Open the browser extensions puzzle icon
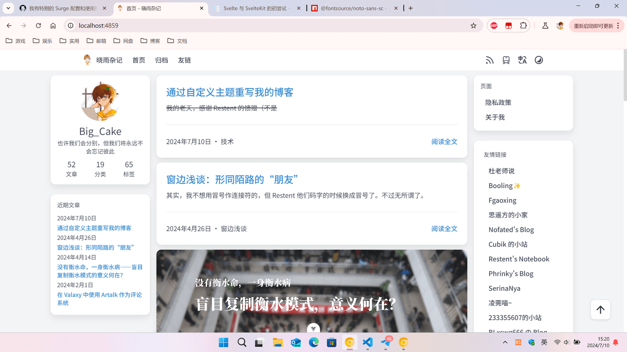 click(523, 25)
